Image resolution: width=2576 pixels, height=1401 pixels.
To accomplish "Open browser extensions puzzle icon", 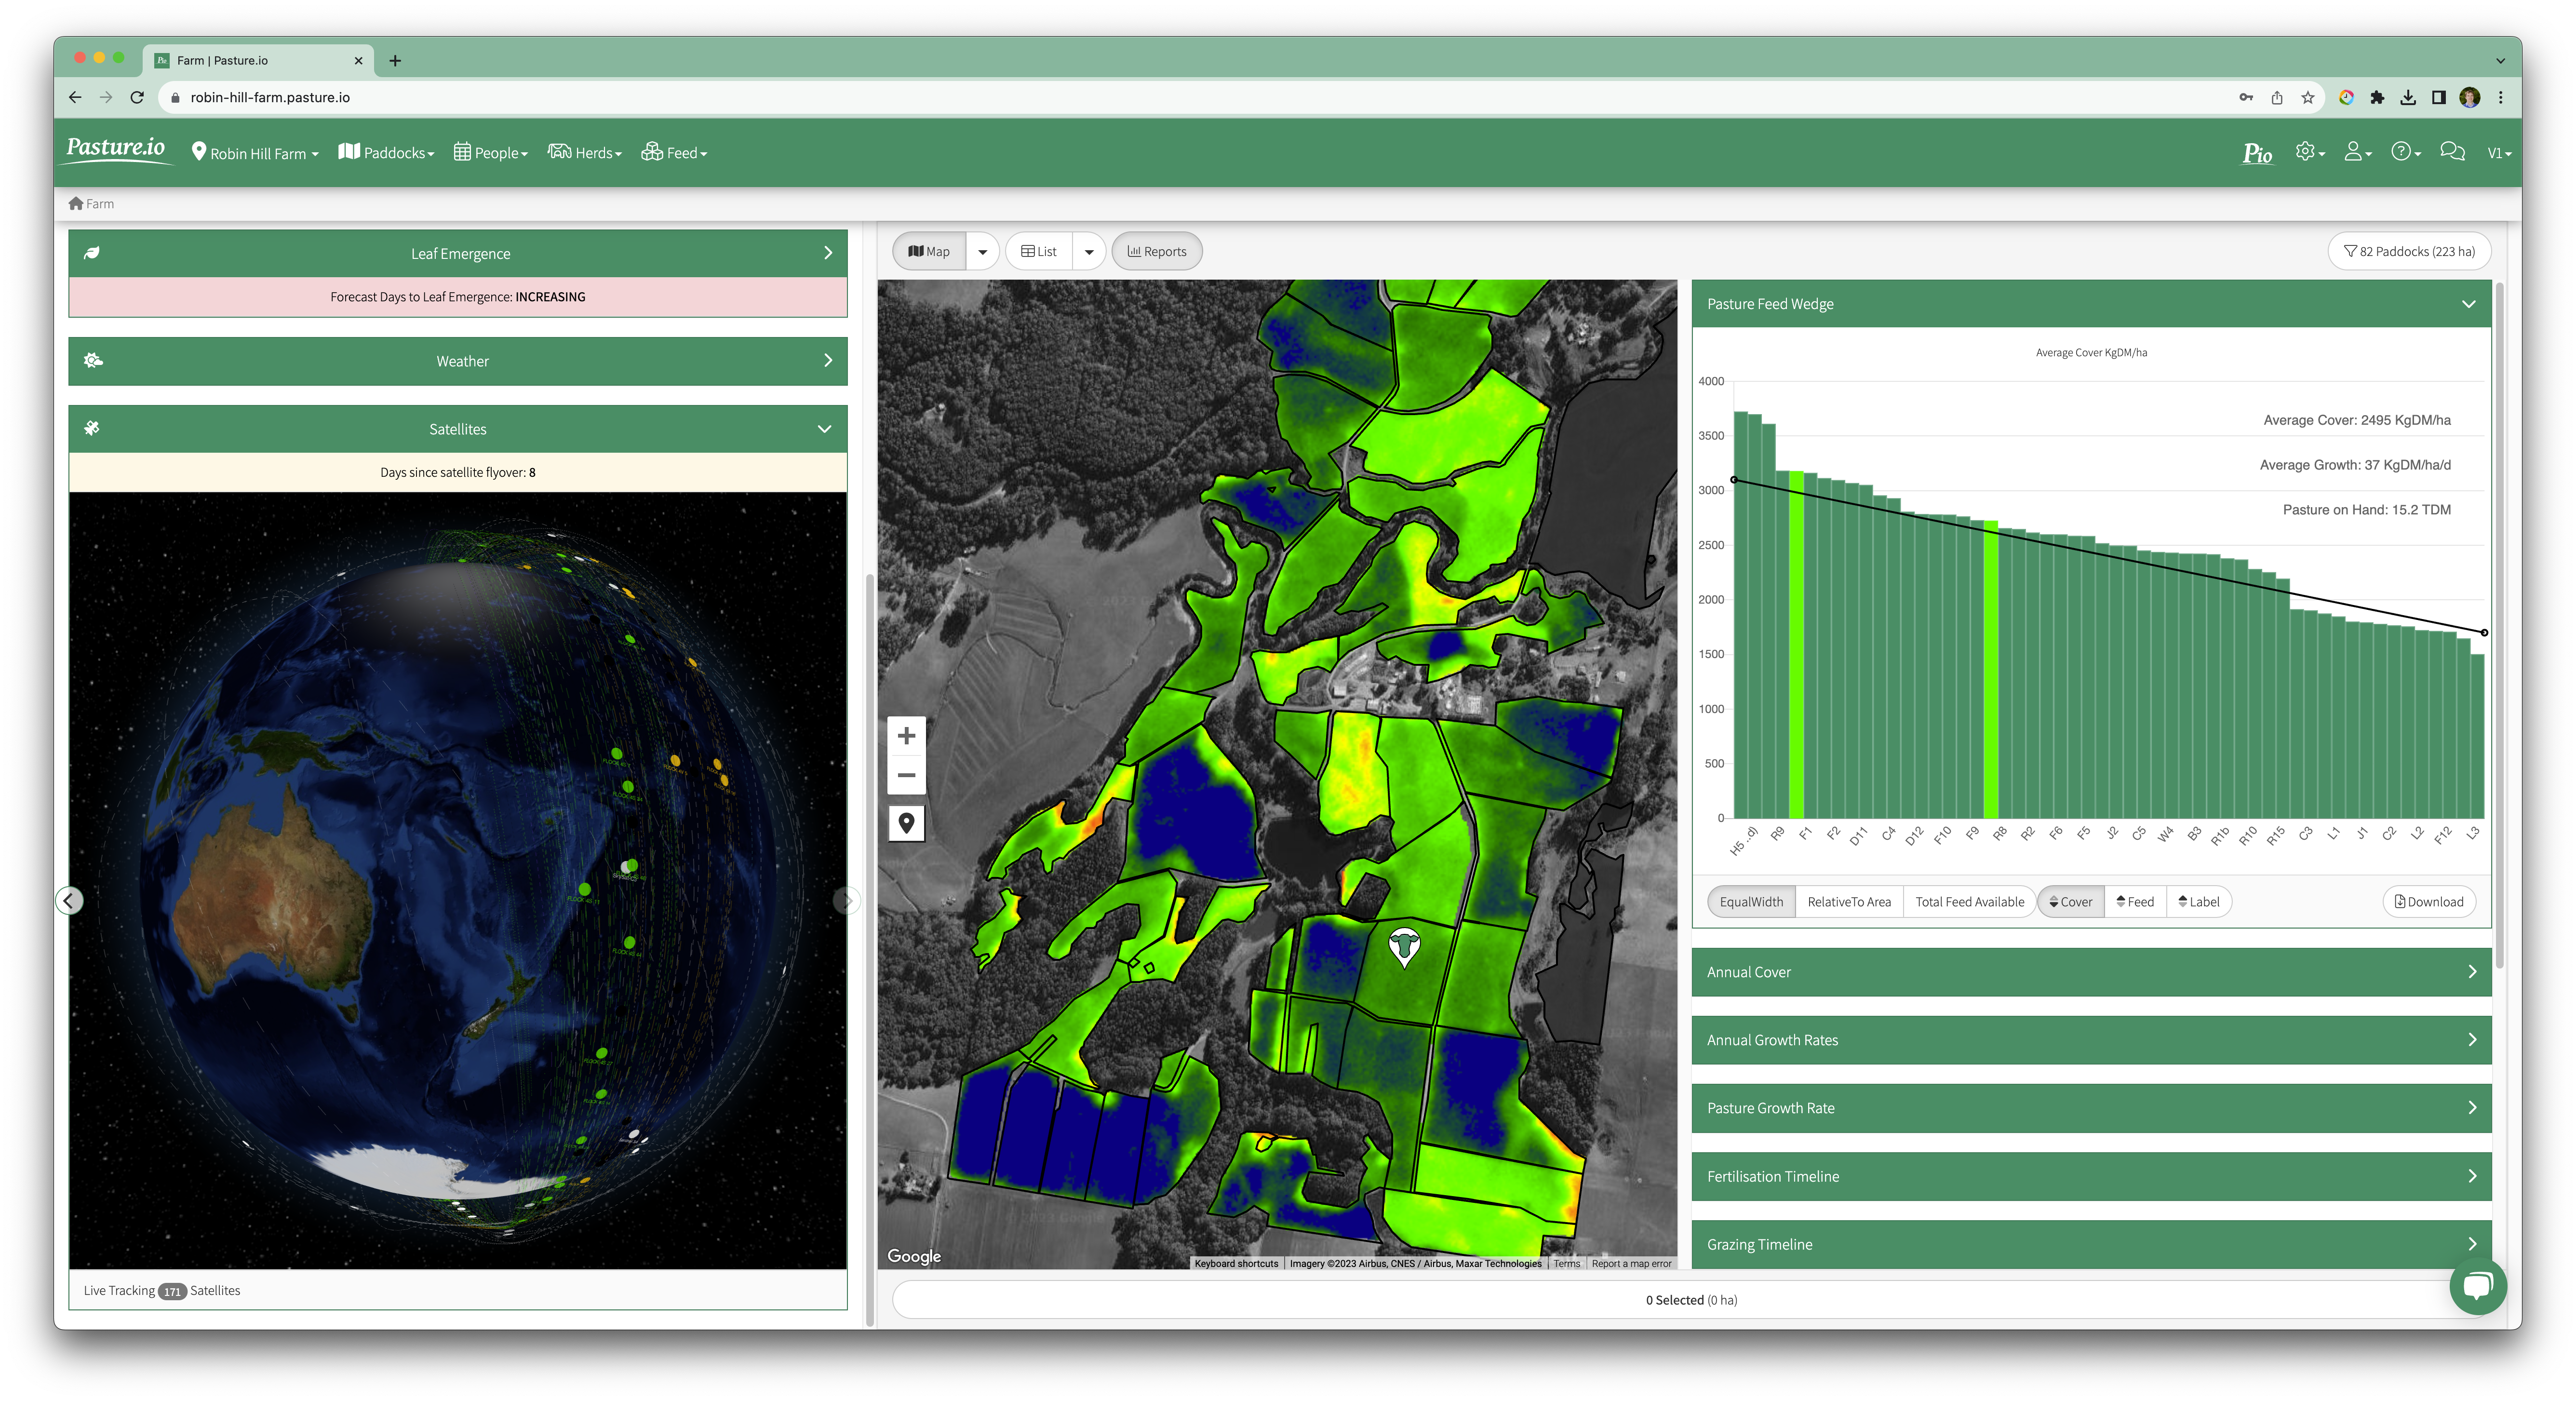I will [x=2377, y=97].
